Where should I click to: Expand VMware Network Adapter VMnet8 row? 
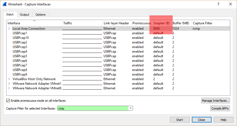pos(9,88)
